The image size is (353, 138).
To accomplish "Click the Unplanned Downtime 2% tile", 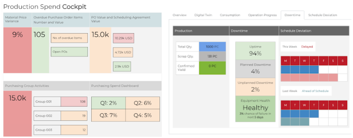I will coord(255,87).
